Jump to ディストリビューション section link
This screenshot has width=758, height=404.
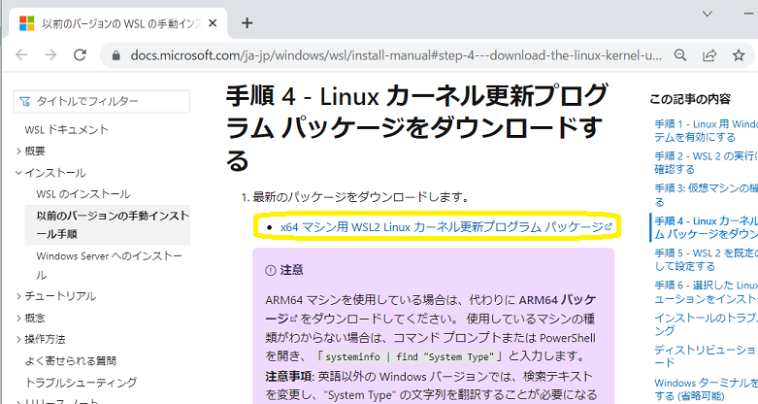706,355
